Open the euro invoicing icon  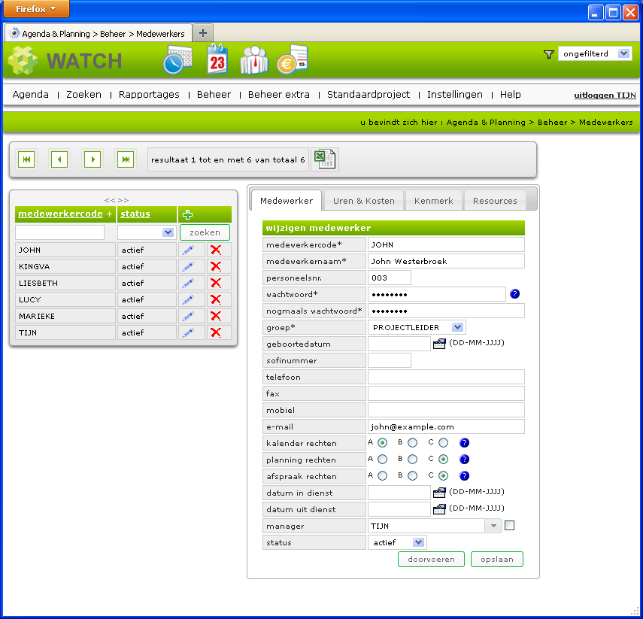pos(292,59)
